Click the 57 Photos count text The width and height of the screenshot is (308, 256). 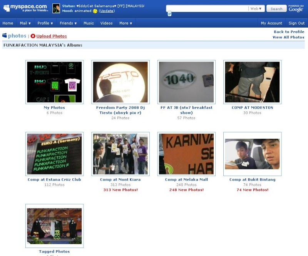click(186, 118)
